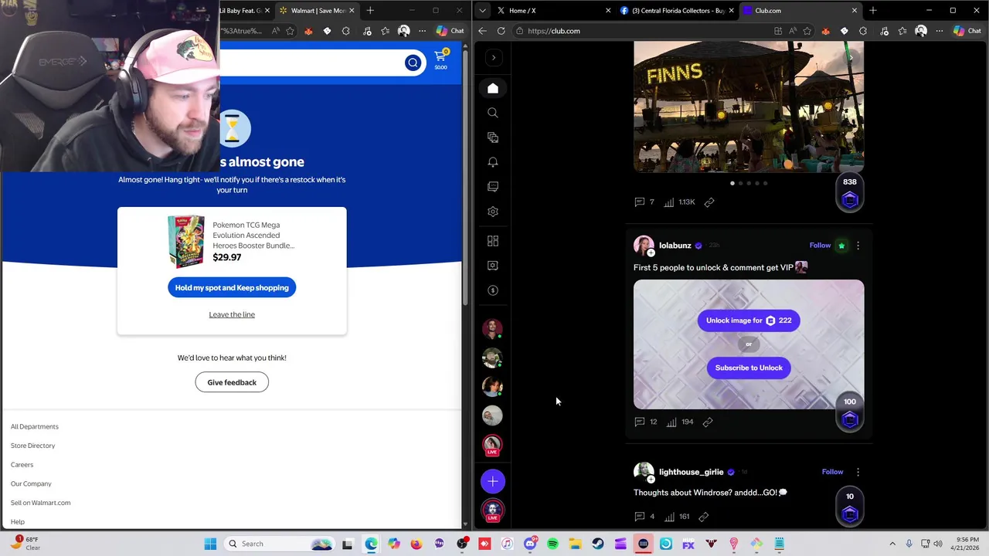Switch to Central Florida Collectors Facebook tab
Screen dimensions: 989x556
[677, 11]
